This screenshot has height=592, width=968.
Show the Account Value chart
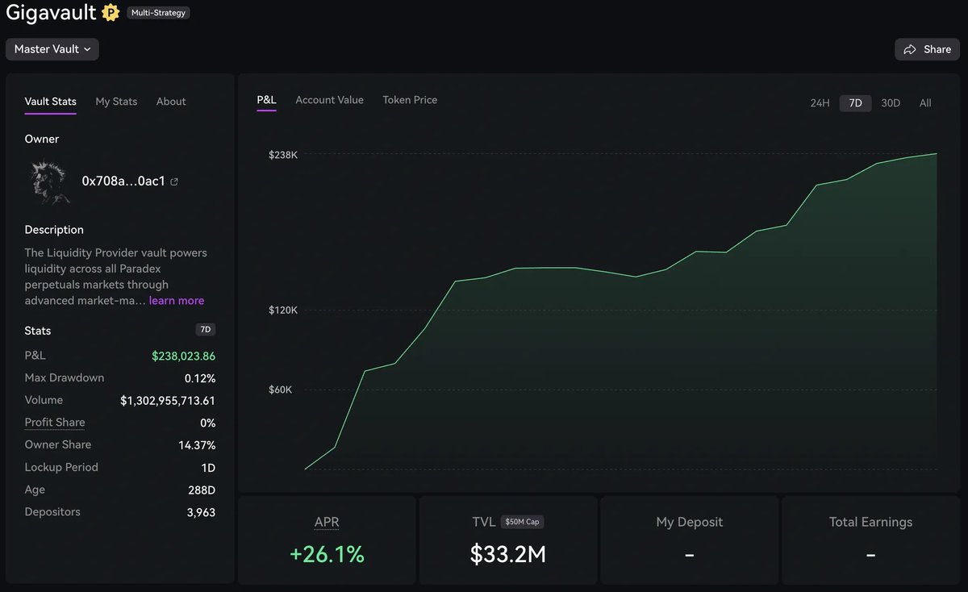click(x=330, y=100)
